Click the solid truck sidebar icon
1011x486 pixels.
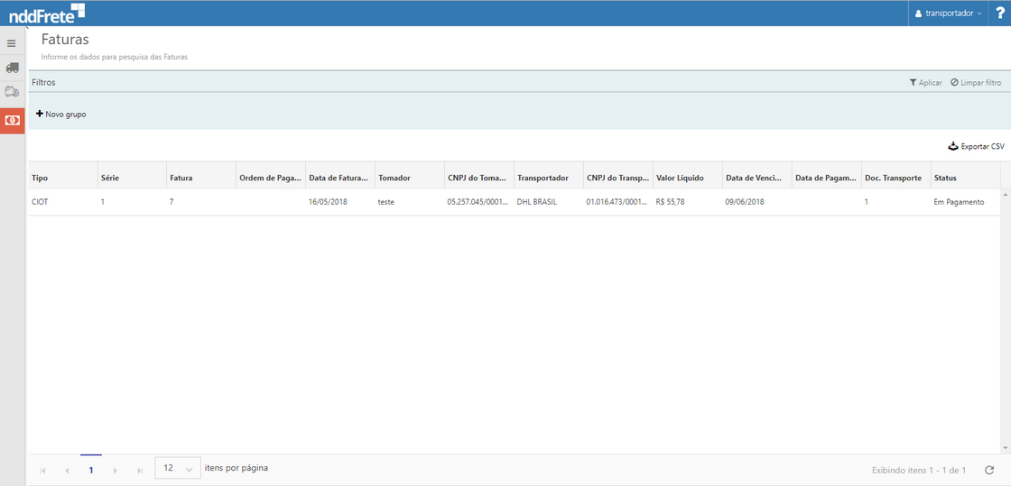pyautogui.click(x=12, y=68)
